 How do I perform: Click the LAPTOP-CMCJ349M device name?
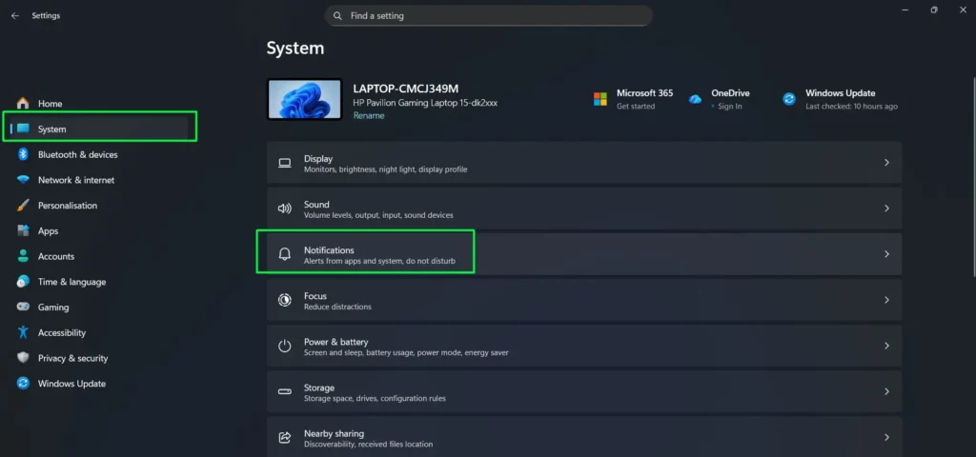pyautogui.click(x=406, y=89)
